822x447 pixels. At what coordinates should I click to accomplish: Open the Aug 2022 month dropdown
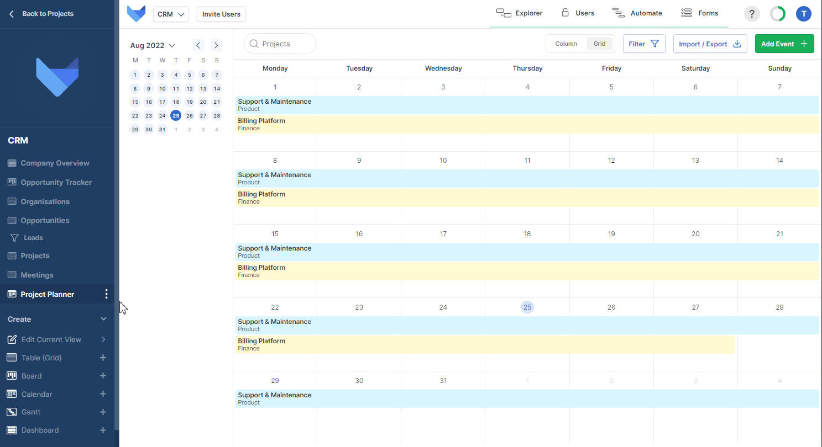[153, 45]
